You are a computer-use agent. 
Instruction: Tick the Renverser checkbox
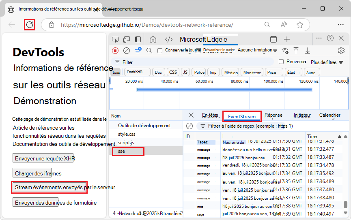281,62
